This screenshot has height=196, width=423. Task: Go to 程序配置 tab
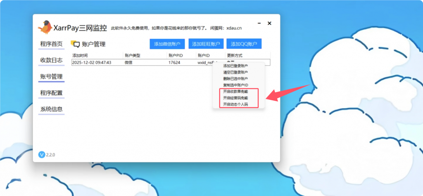[51, 93]
